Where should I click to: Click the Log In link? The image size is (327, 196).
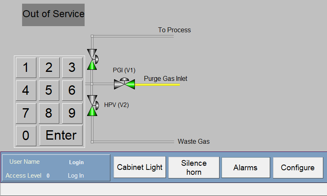(76, 176)
